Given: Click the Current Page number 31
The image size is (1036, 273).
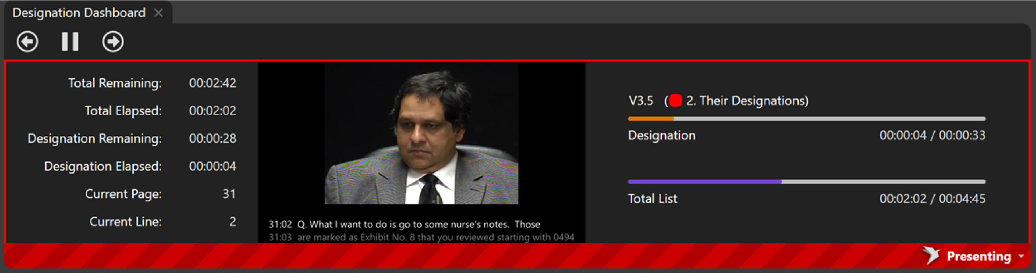Looking at the screenshot, I should tap(229, 195).
